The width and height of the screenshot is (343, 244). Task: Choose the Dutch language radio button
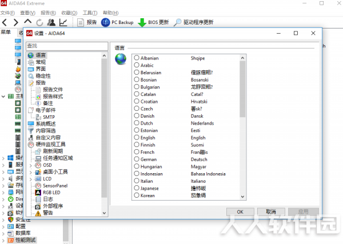click(137, 123)
